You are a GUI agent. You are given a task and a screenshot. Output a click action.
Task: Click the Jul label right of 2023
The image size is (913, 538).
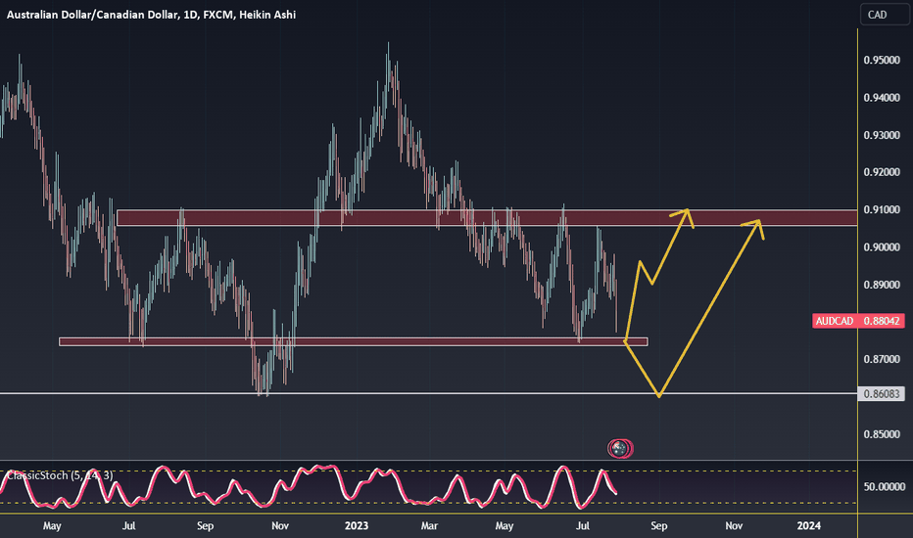(582, 526)
